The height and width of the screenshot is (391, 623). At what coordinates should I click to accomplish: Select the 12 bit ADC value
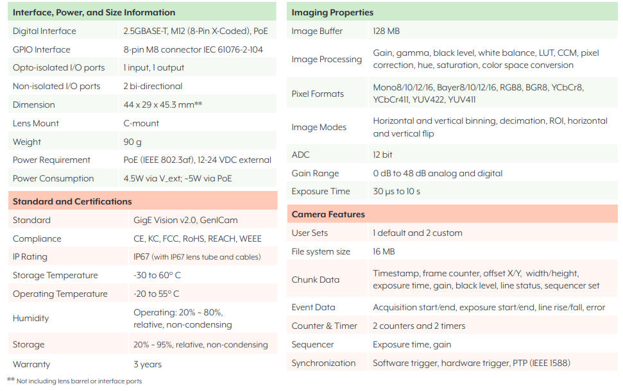click(382, 154)
